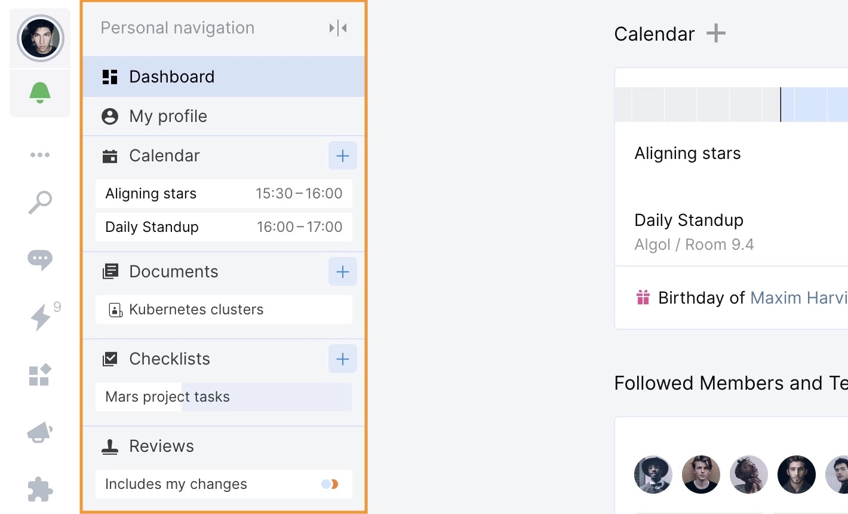Image resolution: width=848 pixels, height=514 pixels.
Task: Open the Maxim Harvi birthday link
Action: pos(799,298)
